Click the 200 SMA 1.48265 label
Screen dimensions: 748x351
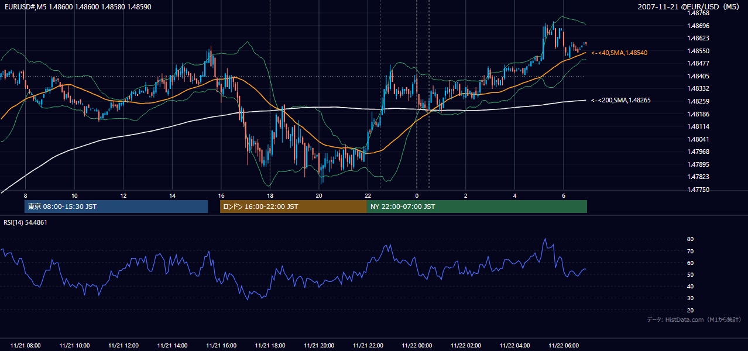pos(620,100)
